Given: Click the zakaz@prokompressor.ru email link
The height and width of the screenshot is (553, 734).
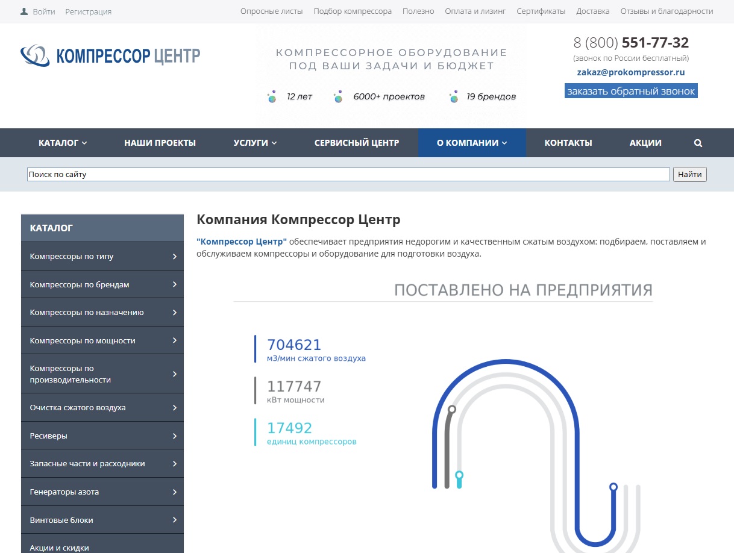Looking at the screenshot, I should coord(631,72).
